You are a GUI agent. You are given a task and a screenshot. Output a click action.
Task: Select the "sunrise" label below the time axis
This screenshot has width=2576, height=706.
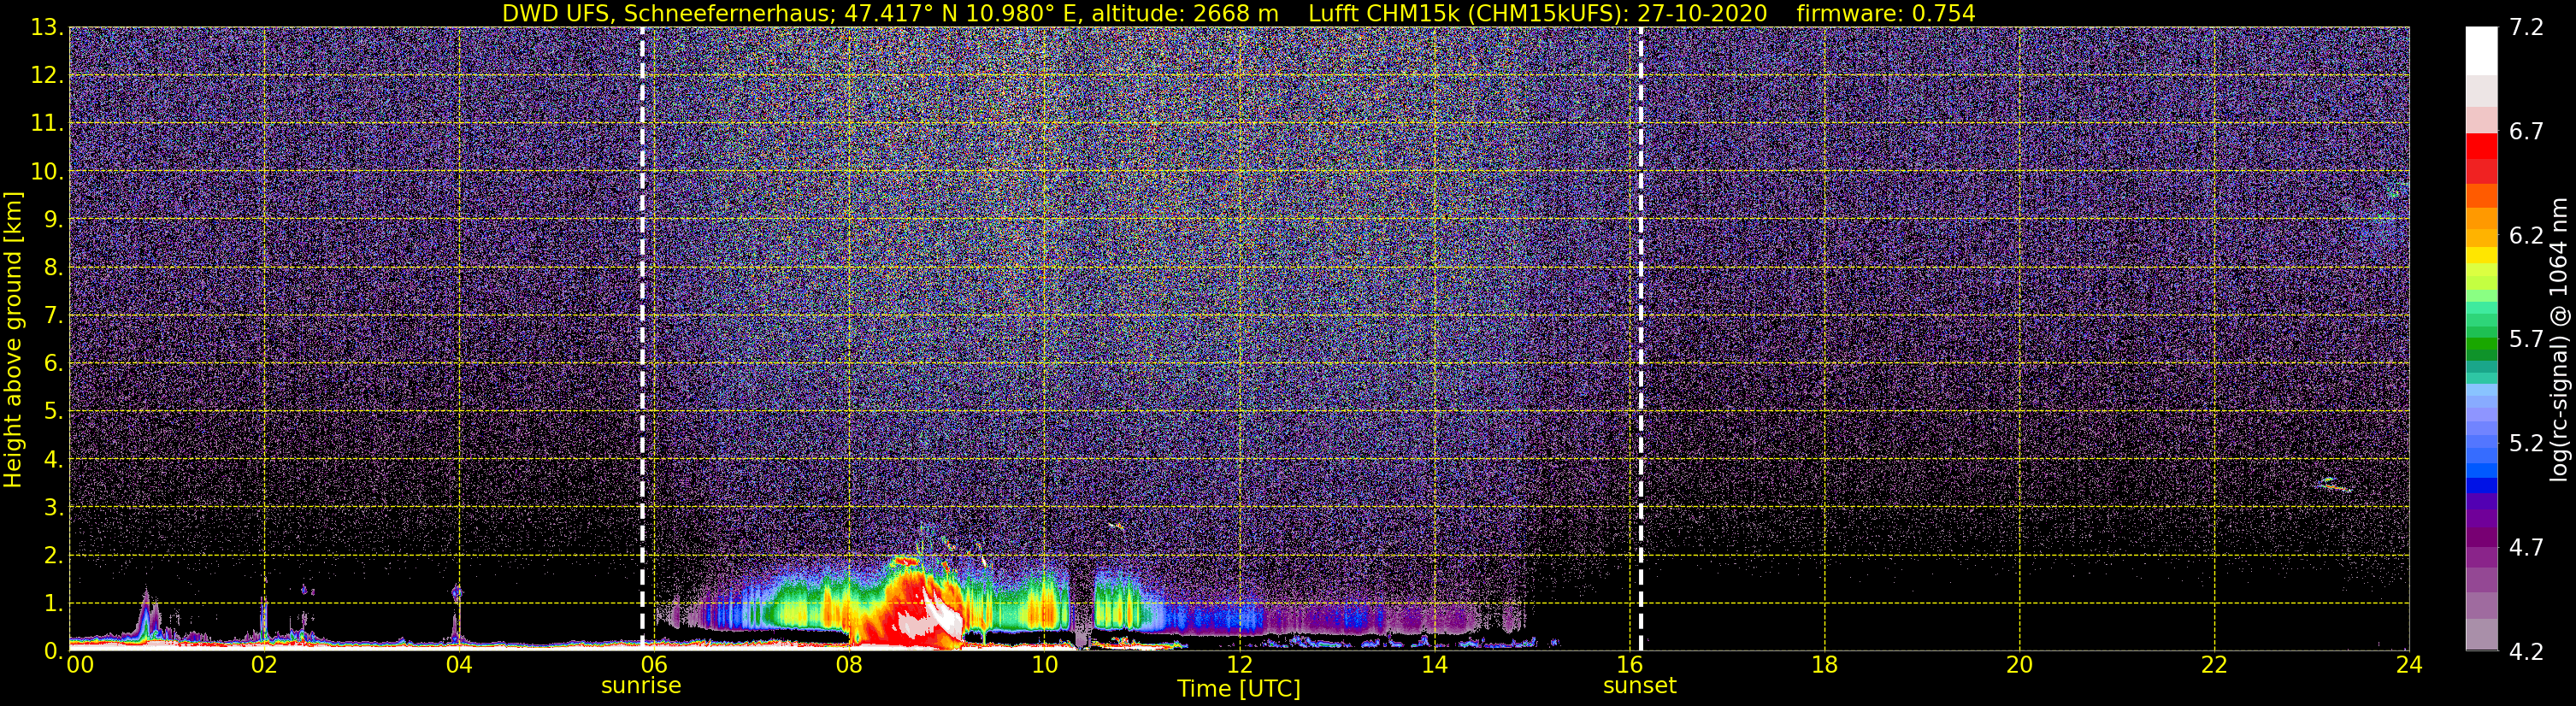[641, 686]
